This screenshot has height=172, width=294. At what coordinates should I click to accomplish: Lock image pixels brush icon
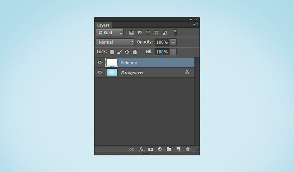[119, 52]
